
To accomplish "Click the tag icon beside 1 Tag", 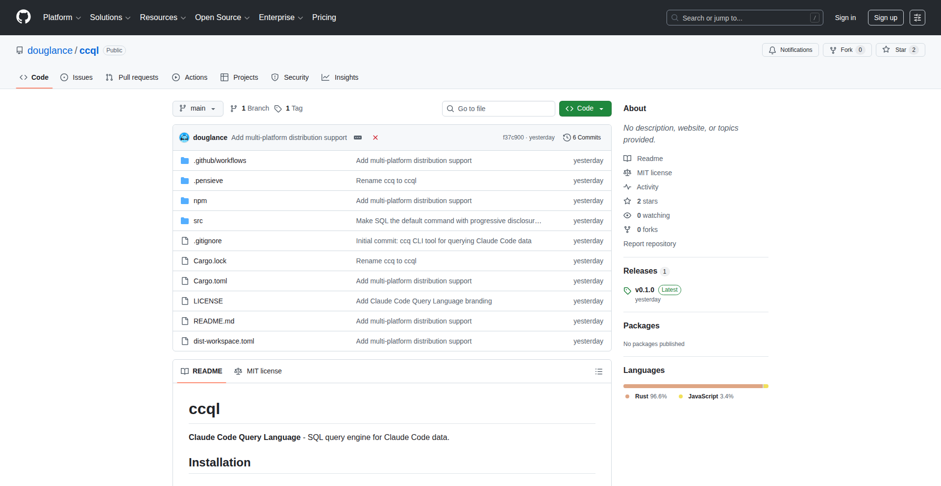I will click(278, 109).
